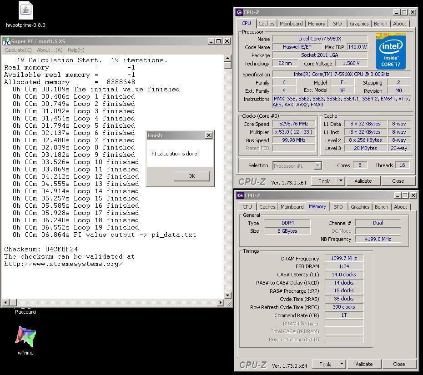423x375 pixels.
Task: Click Super PI vertical scrollbar down arrow
Action: pos(228,295)
